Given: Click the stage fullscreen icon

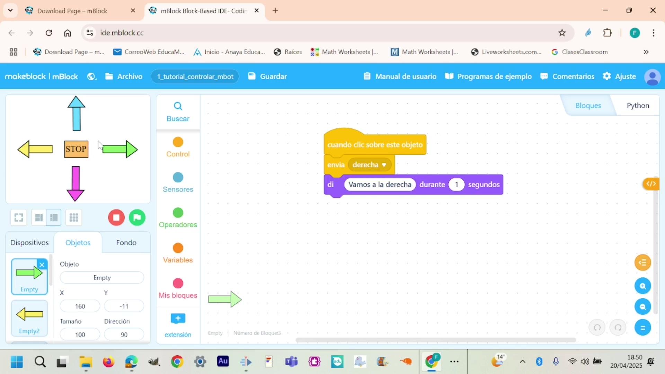Looking at the screenshot, I should point(19,217).
